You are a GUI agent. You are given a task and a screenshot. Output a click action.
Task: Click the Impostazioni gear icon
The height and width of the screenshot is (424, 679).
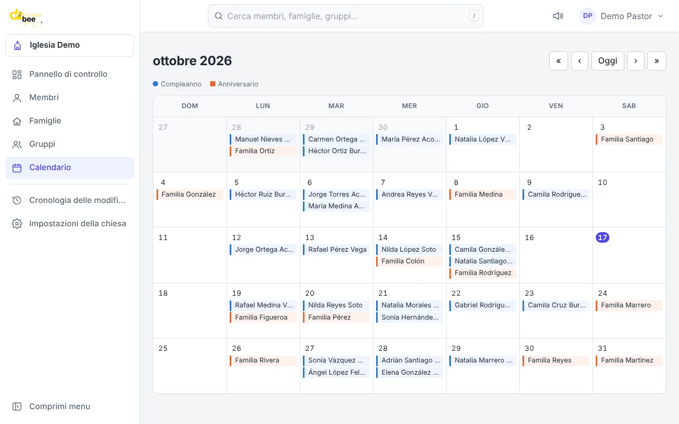click(17, 224)
